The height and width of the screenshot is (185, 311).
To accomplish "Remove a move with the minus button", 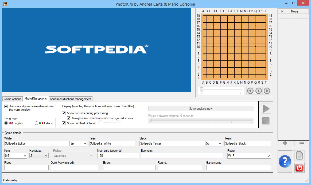I will [x=301, y=143].
